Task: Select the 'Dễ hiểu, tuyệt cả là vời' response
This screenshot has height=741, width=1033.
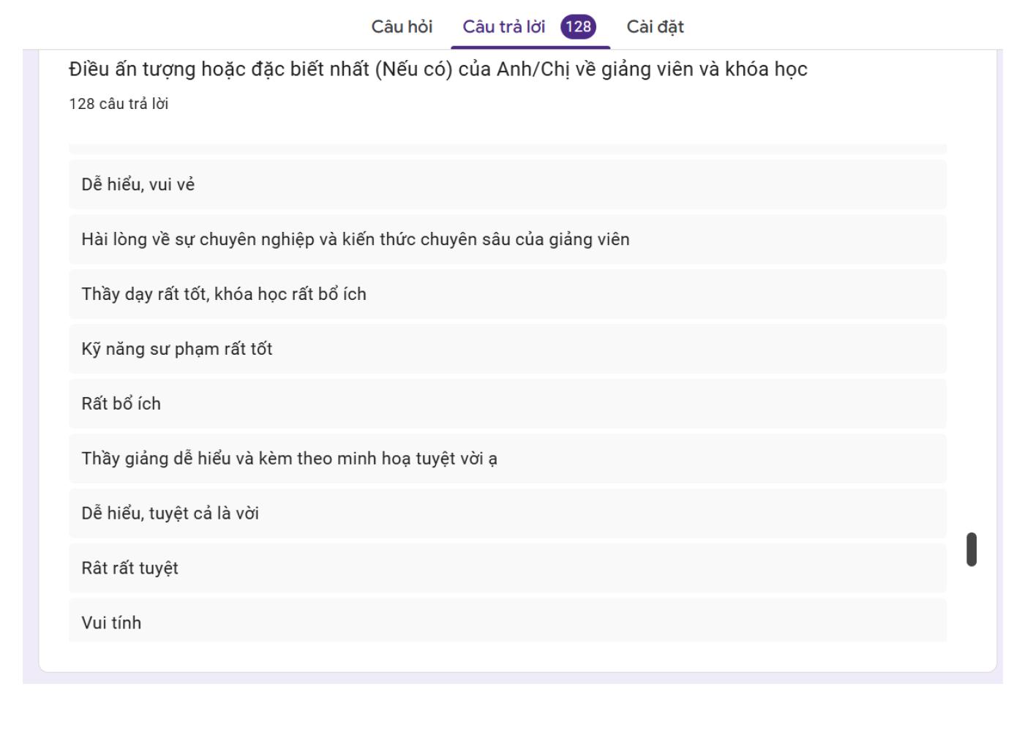Action: point(170,514)
